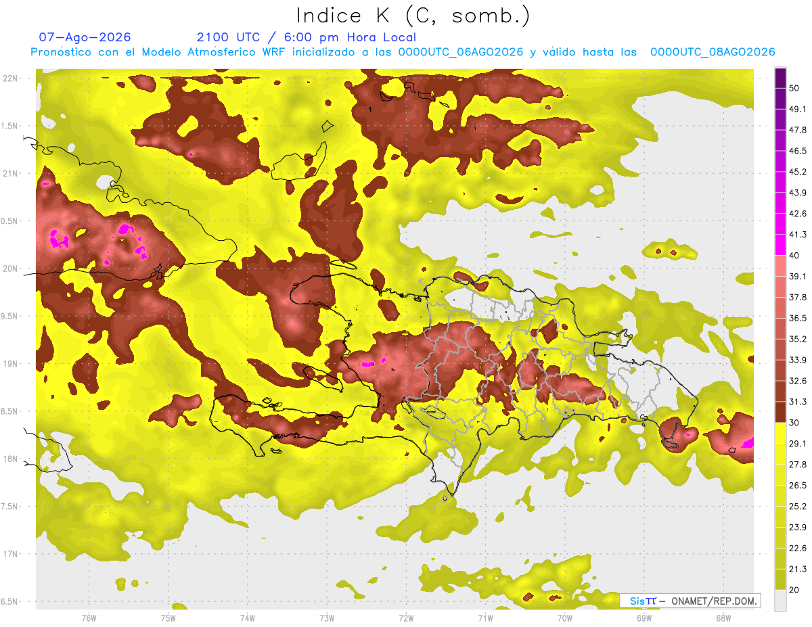Click colorbar value "21.3"

(x=798, y=569)
